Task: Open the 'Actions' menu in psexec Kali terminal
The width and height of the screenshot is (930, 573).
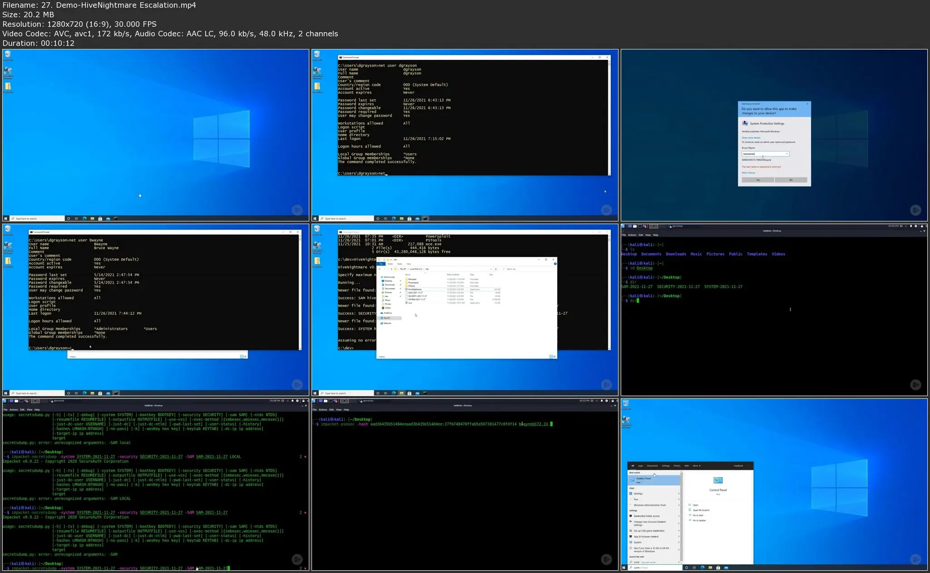Action: (323, 410)
